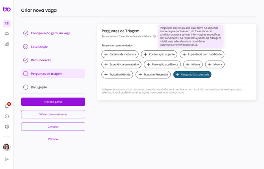This screenshot has height=169, width=264.
Task: Go to Configuração geral da vaga step
Action: point(50,33)
